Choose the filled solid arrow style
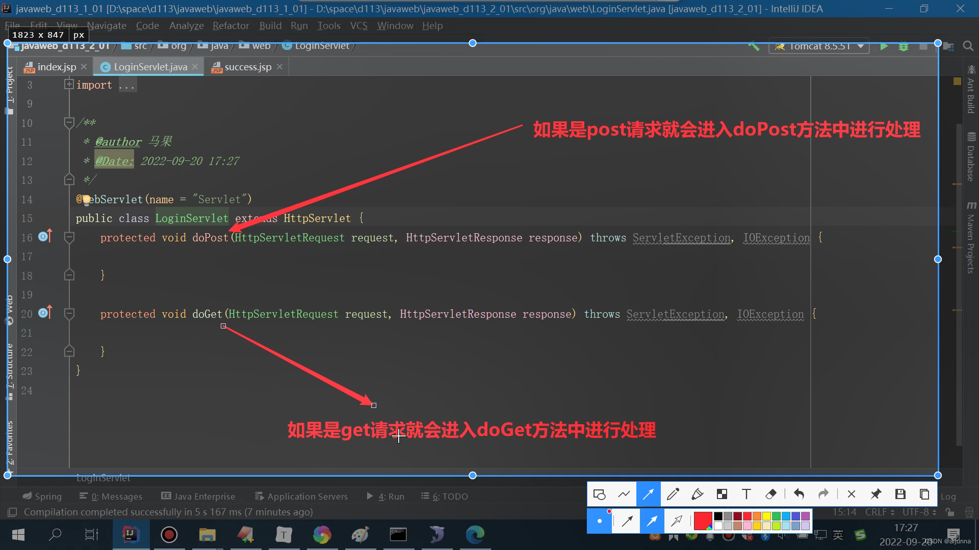The image size is (979, 550). 652,520
